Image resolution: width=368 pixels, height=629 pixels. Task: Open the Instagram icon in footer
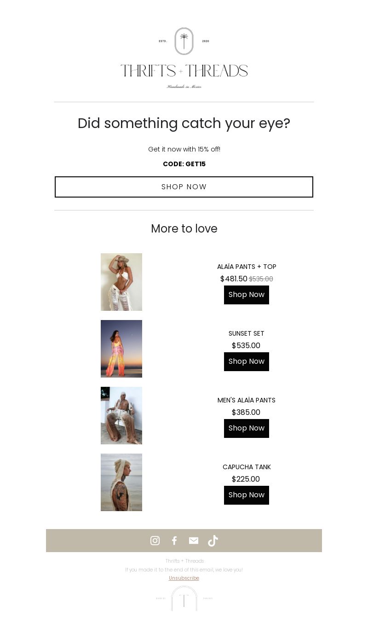click(x=155, y=541)
